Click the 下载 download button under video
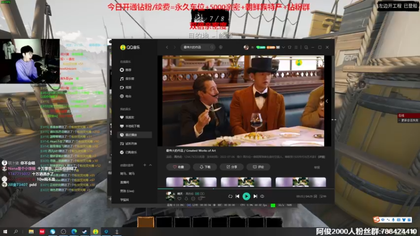The height and width of the screenshot is (236, 420). [205, 167]
